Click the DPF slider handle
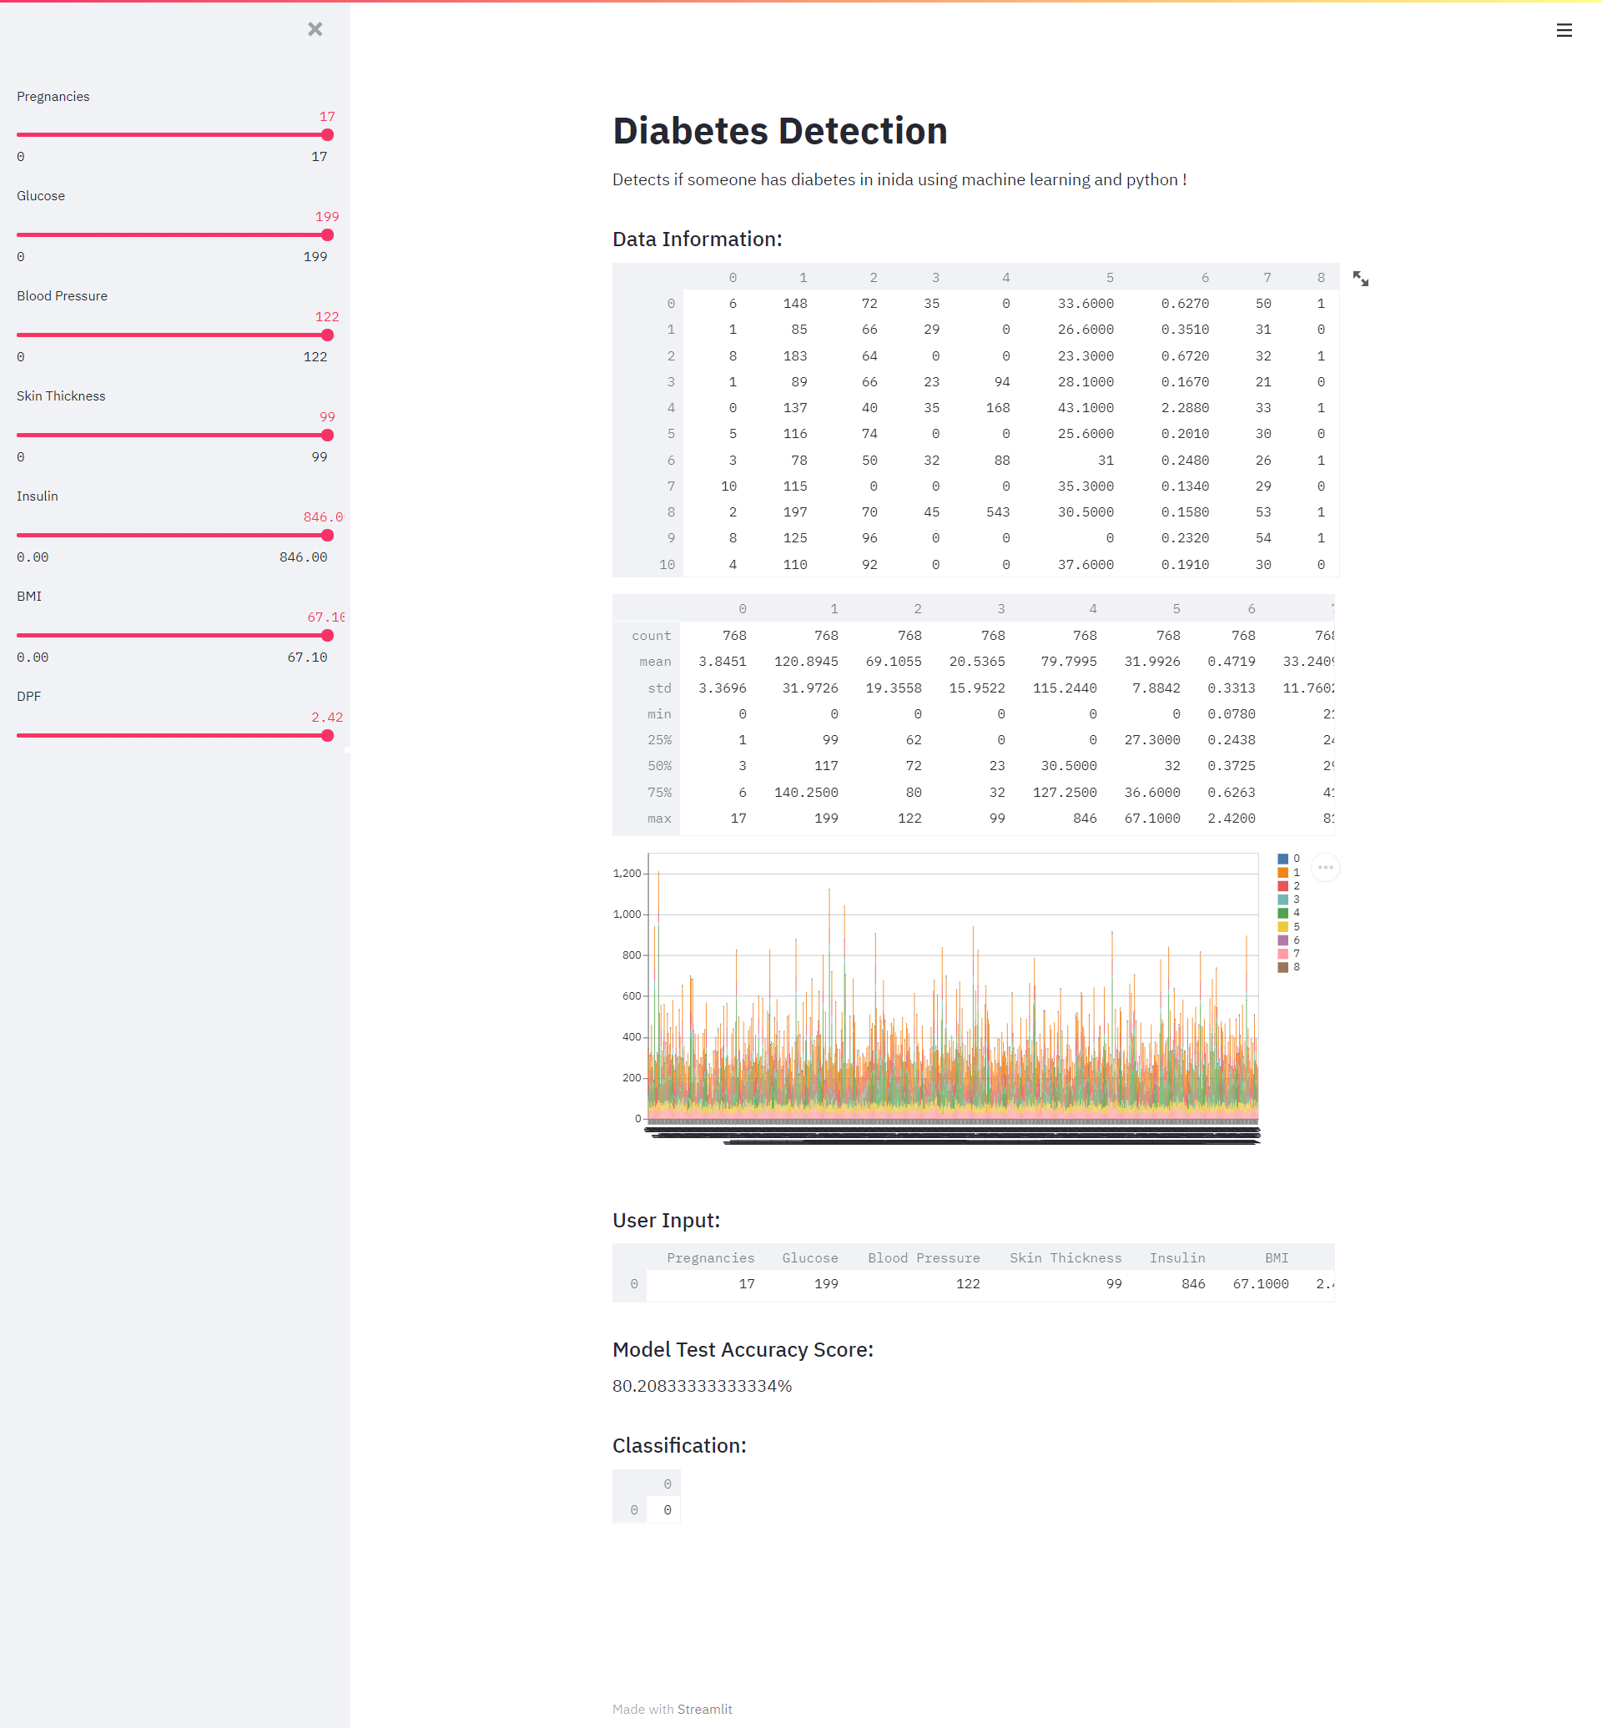This screenshot has width=1602, height=1728. point(327,735)
